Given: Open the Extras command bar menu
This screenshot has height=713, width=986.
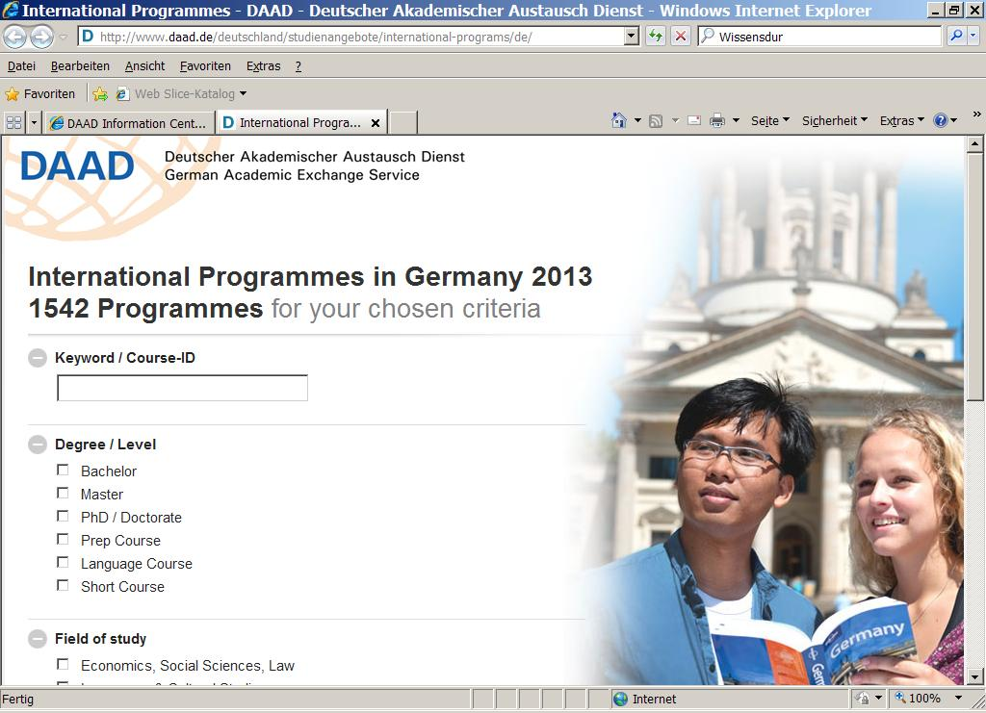Looking at the screenshot, I should tap(901, 120).
